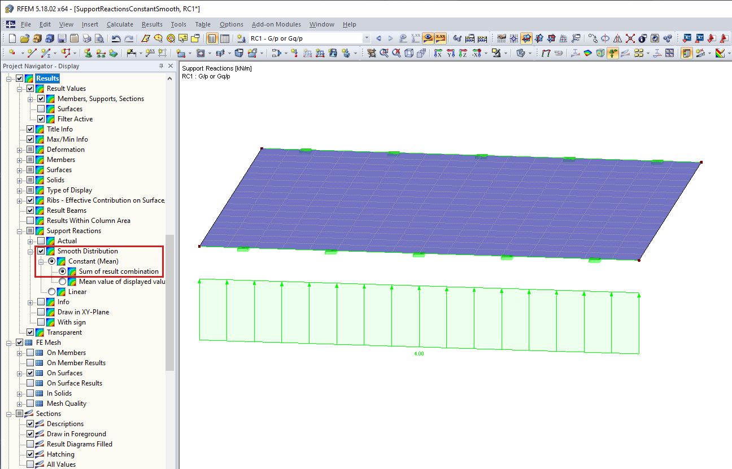This screenshot has height=469, width=732.
Task: Toggle show result values x.xx icon
Action: pos(441,38)
